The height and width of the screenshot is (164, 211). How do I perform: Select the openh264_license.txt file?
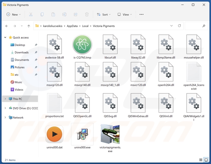tap(194, 76)
